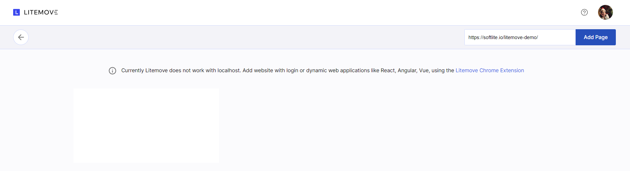Viewport: 630px width, 171px height.
Task: Click the word "localhost" in the notice
Action: (x=229, y=71)
